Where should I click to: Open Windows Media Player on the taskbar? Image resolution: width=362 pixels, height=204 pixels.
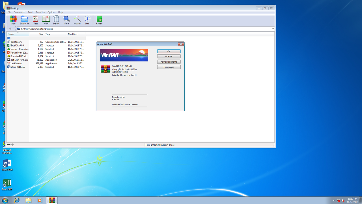[40, 200]
